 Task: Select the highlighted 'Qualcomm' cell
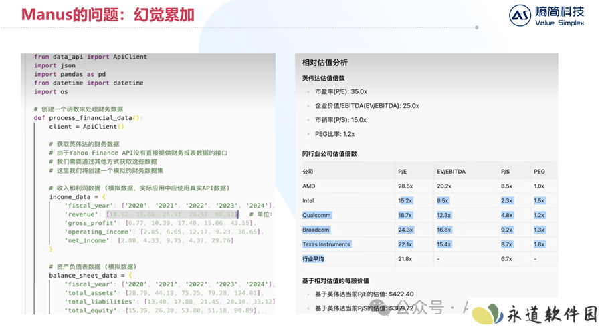pyautogui.click(x=317, y=215)
